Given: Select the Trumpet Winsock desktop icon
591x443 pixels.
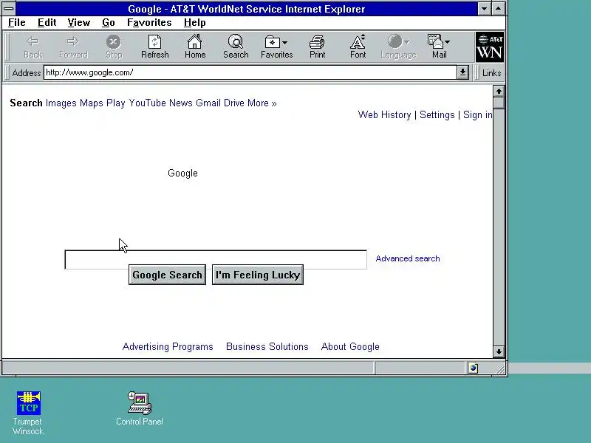Looking at the screenshot, I should (x=29, y=403).
